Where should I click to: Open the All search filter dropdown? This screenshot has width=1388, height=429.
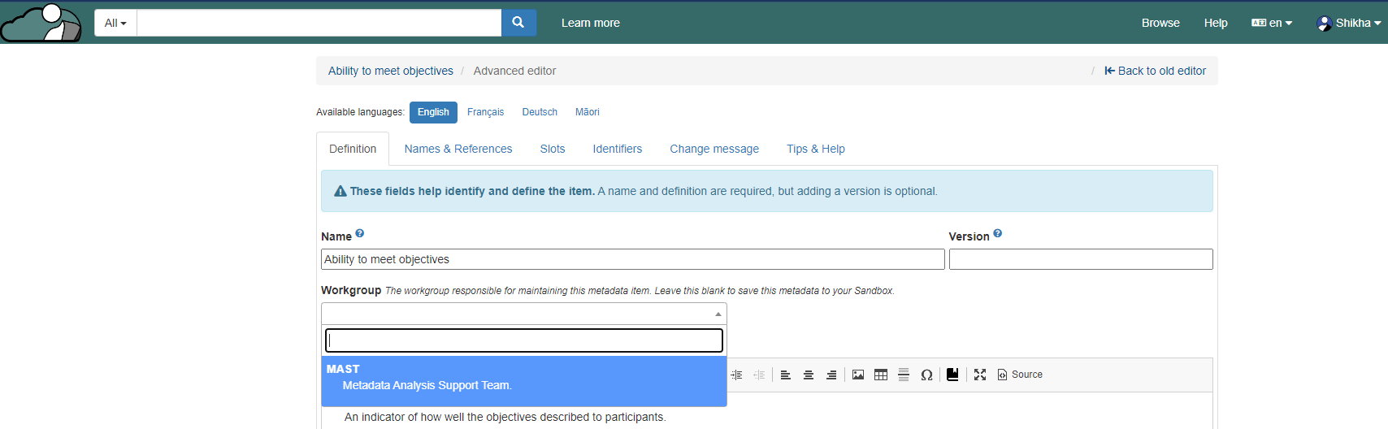[115, 23]
